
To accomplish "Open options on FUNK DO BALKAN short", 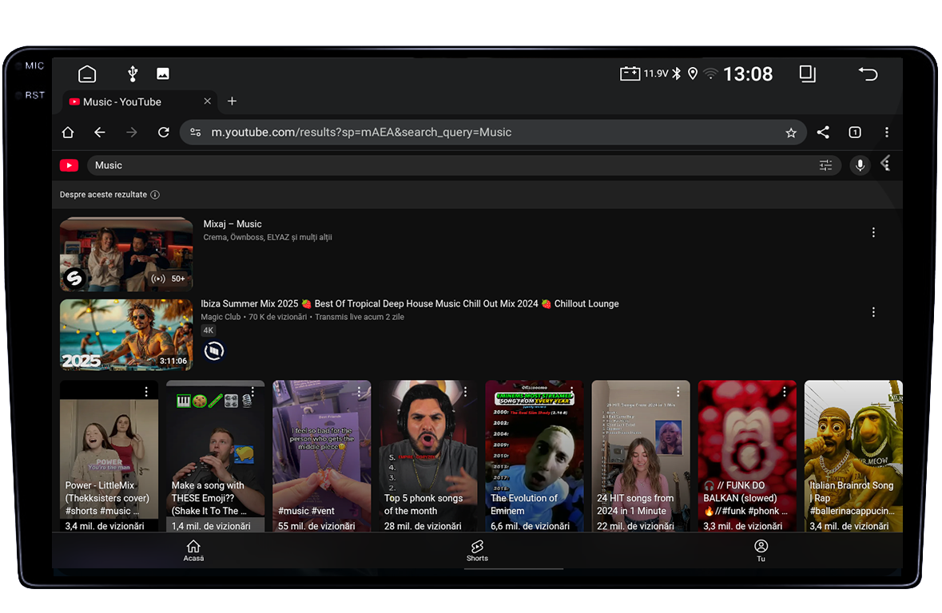I will (785, 391).
